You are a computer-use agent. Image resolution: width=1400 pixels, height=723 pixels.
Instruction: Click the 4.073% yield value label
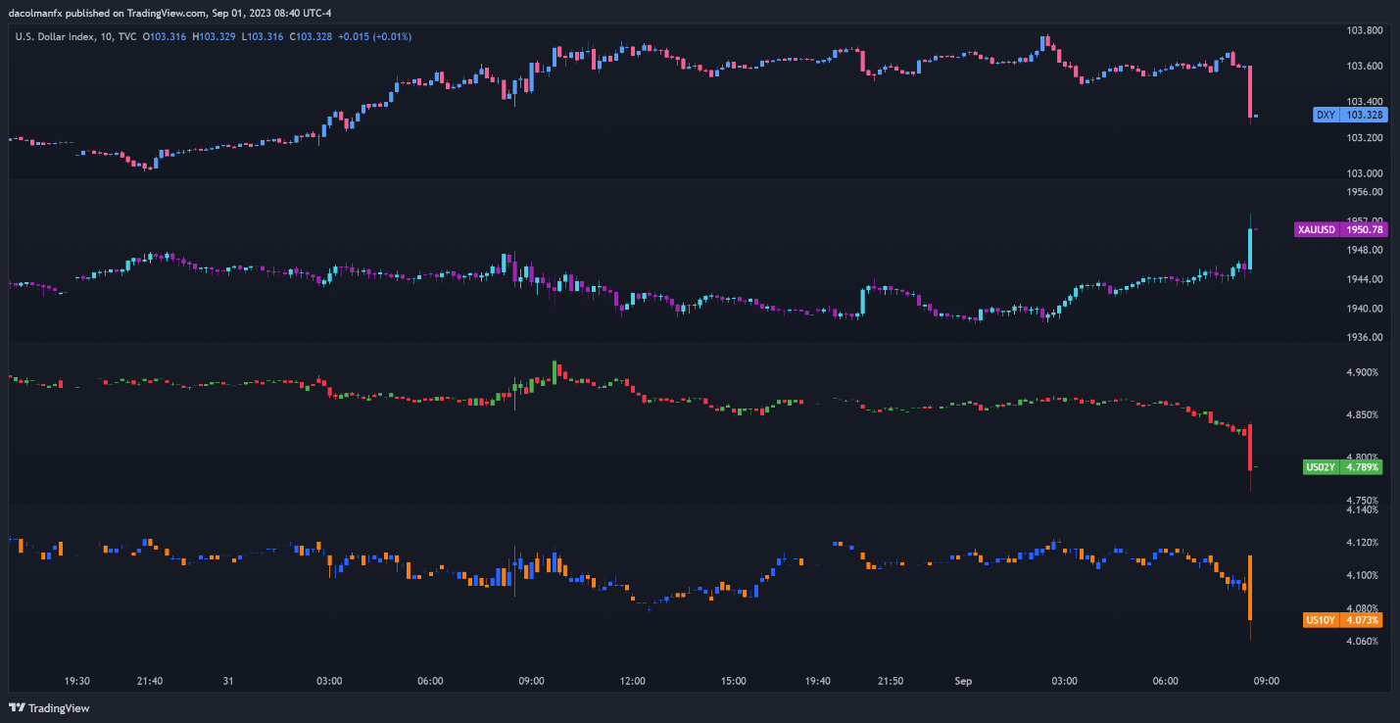[x=1362, y=620]
